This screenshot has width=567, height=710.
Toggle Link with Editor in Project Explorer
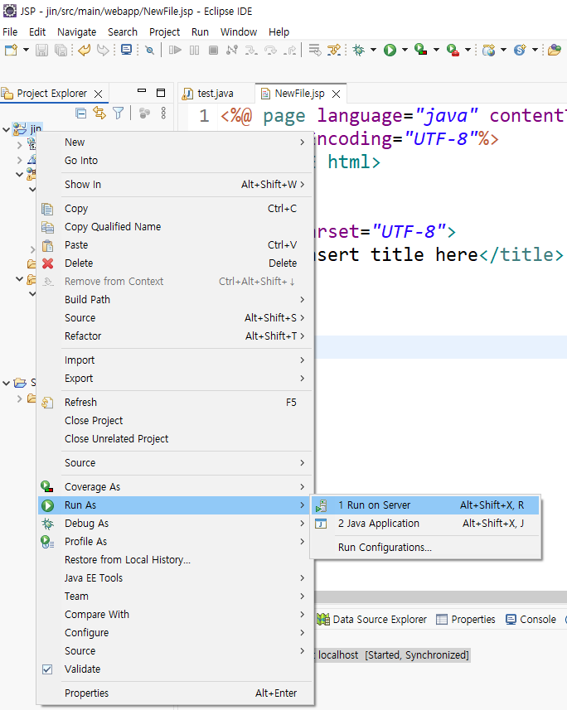pyautogui.click(x=99, y=113)
